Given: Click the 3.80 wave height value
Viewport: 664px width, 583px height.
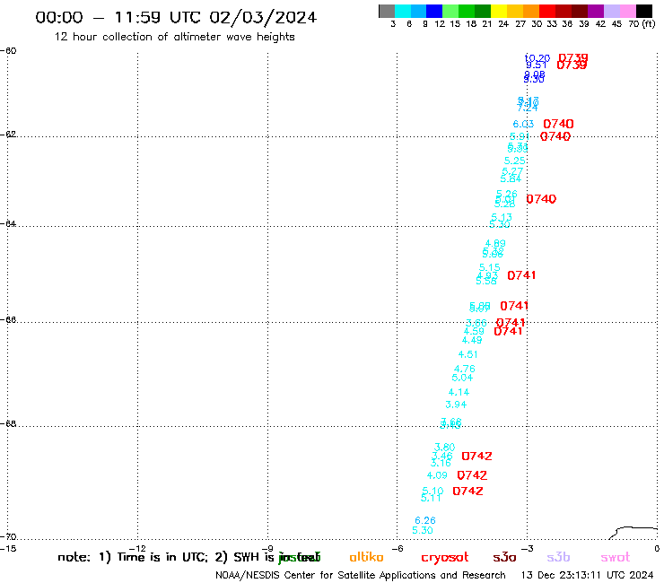Looking at the screenshot, I should click(445, 447).
